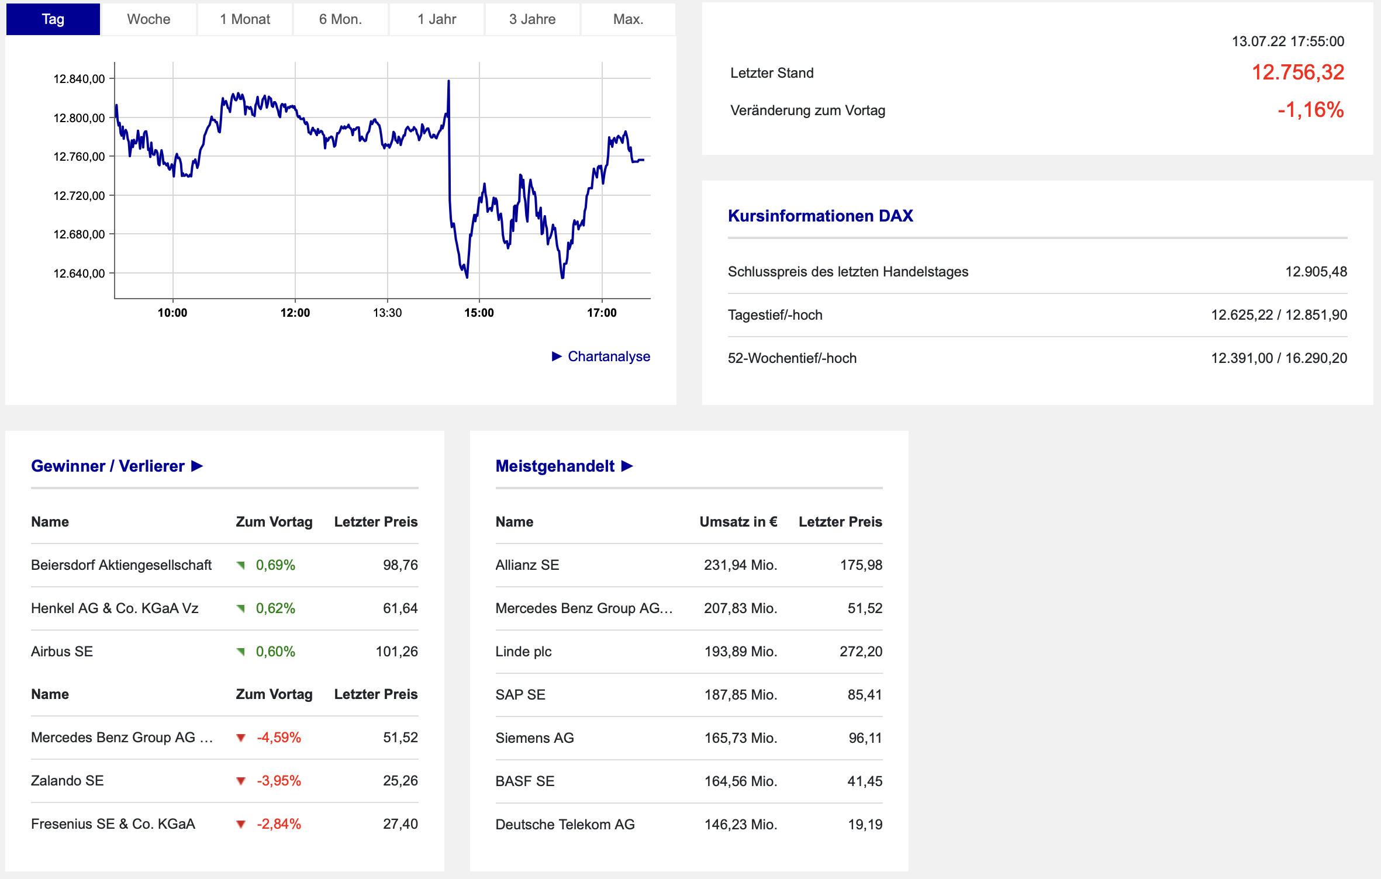Open the 3 Jahre chart range
The image size is (1381, 879).
click(532, 19)
